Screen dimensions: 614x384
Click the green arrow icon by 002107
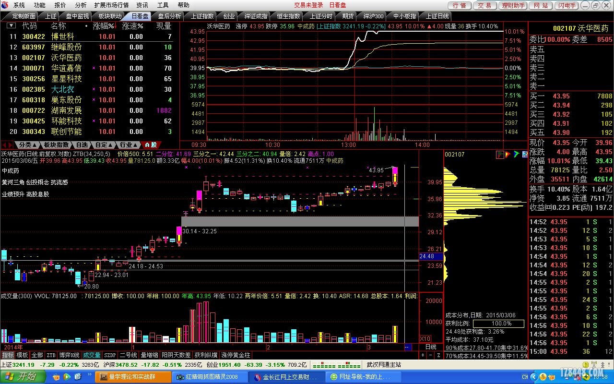tap(516, 154)
